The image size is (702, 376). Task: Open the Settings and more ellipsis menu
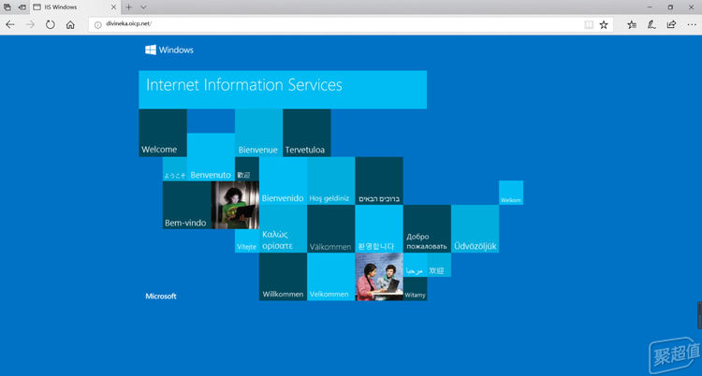click(691, 24)
